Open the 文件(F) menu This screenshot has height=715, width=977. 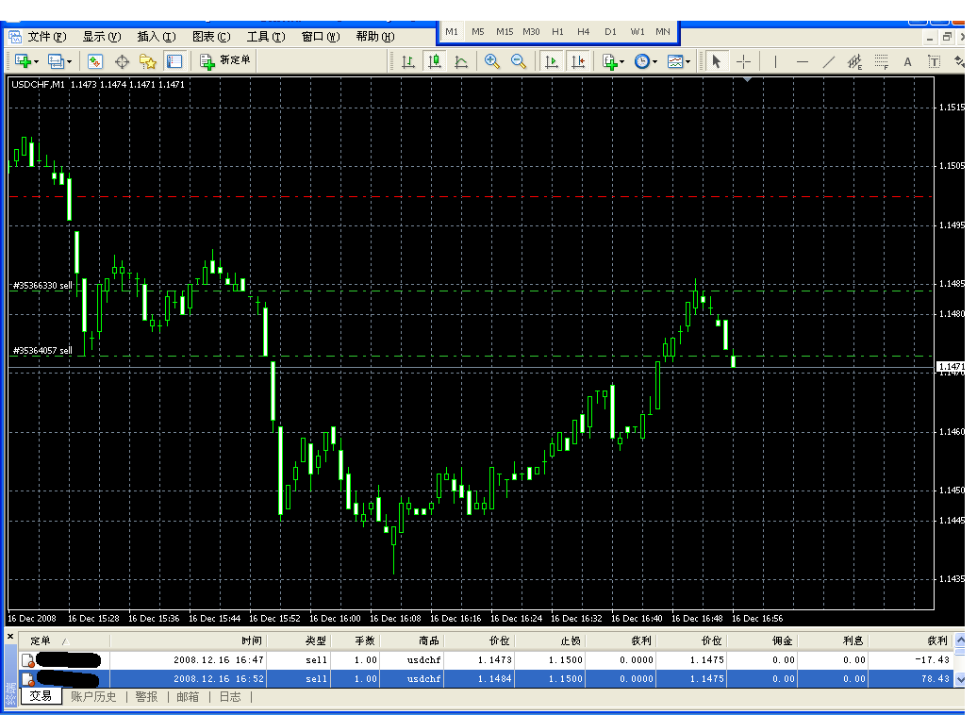tap(47, 37)
